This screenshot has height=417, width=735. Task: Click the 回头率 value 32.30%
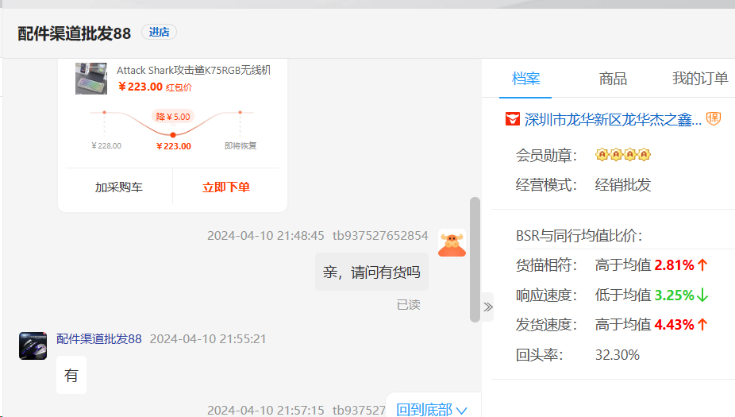(618, 355)
